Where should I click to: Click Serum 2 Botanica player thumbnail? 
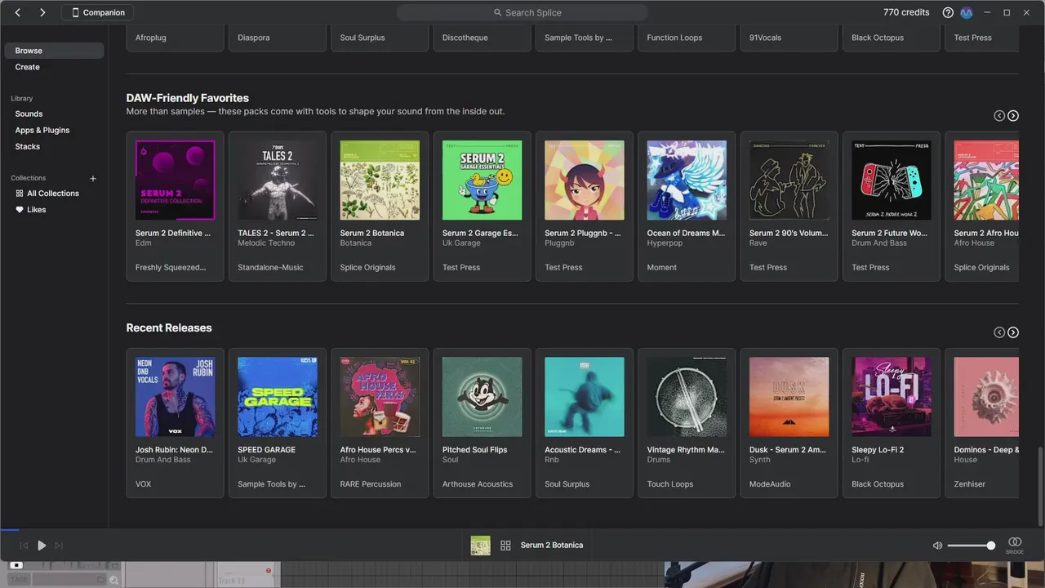tap(481, 546)
